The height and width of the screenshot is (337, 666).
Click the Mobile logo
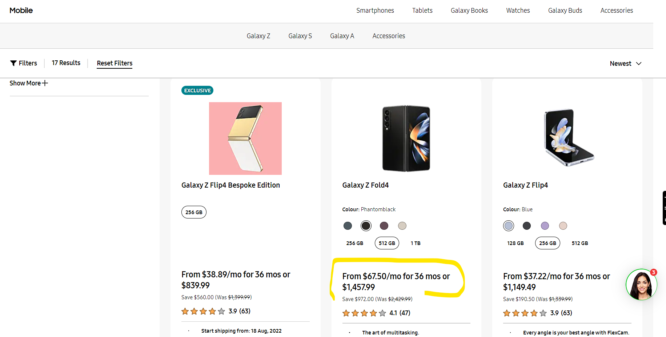pos(21,11)
